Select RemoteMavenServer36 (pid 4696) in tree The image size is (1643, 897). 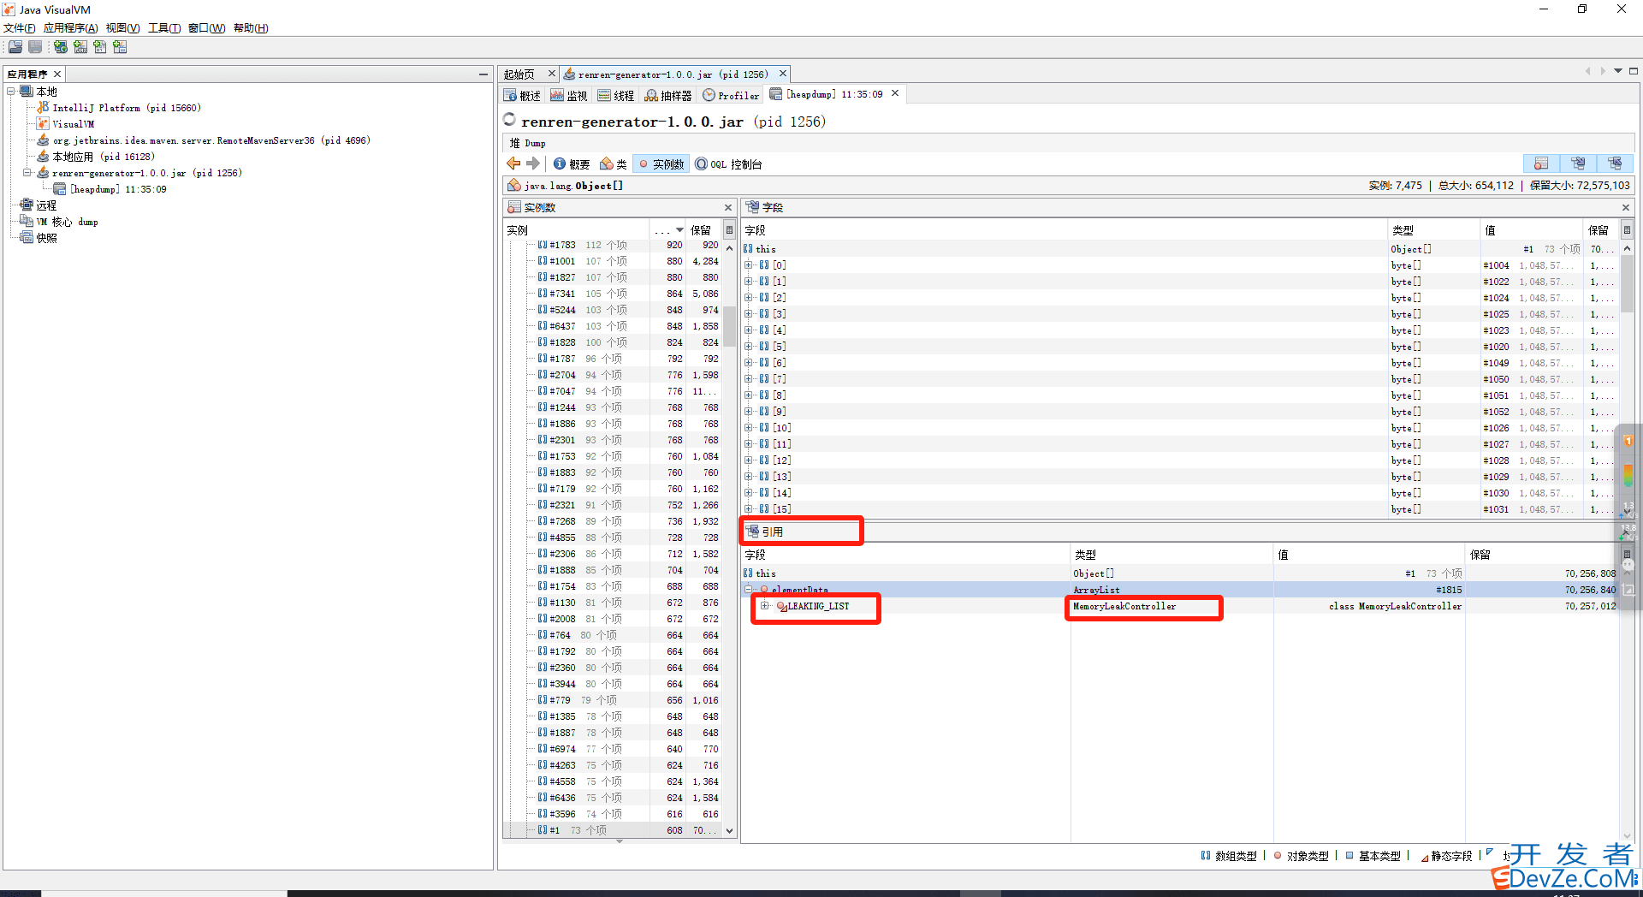click(211, 140)
